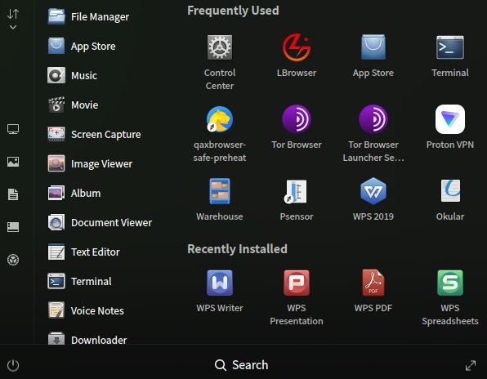Open settings from the sidebar gear icon
Viewport: 487px width, 379px height.
[x=13, y=260]
